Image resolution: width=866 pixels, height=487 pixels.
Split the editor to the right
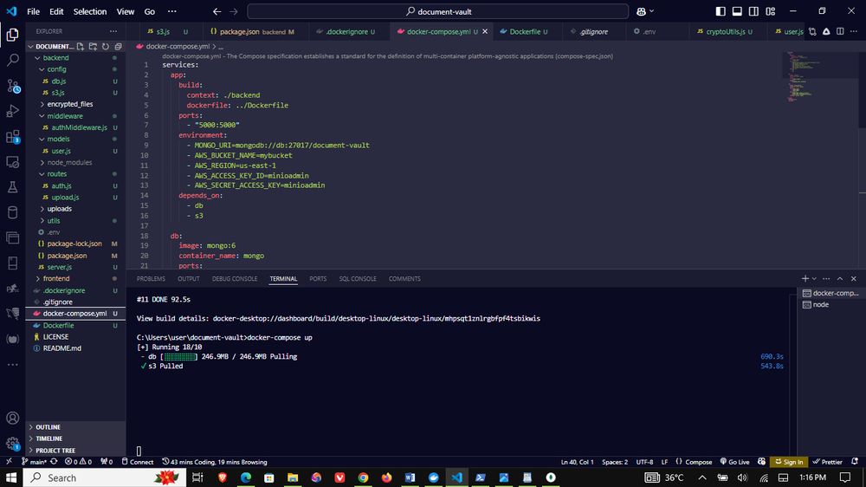840,31
